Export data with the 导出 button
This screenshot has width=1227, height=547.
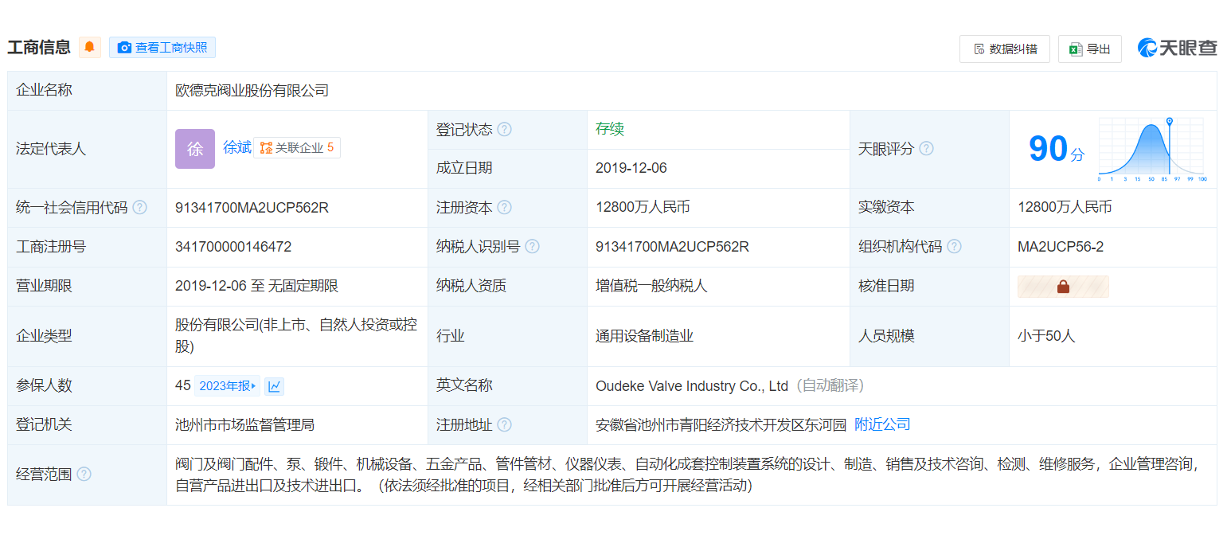tap(1090, 49)
